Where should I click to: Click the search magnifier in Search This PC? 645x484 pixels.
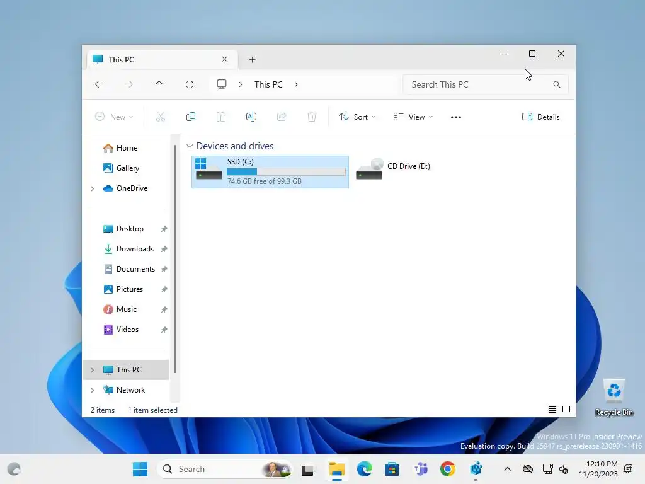pyautogui.click(x=557, y=84)
